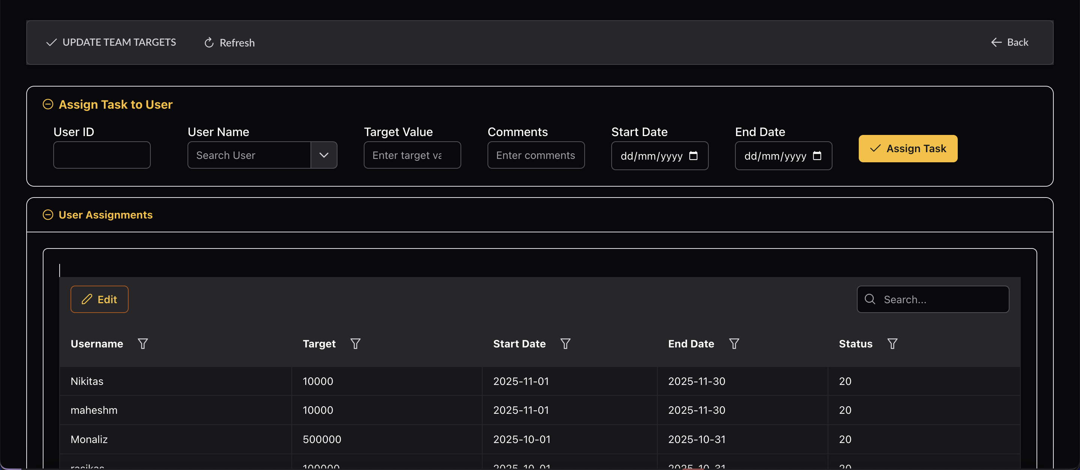Open the filter funnel on Username column
This screenshot has height=470, width=1080.
point(142,343)
